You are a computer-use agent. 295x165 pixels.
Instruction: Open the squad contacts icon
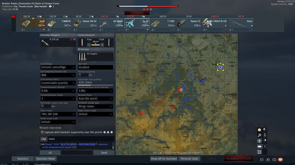coord(268,160)
